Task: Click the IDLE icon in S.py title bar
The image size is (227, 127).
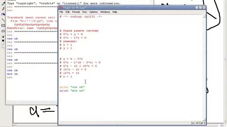Action: coord(61,8)
